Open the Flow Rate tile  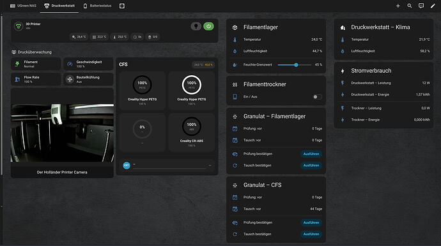pyautogui.click(x=36, y=80)
